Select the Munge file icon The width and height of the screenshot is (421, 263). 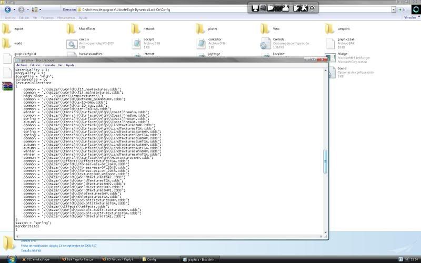pyautogui.click(x=330, y=57)
